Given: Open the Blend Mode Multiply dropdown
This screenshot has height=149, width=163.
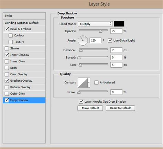Looking at the screenshot, I should 95,24.
